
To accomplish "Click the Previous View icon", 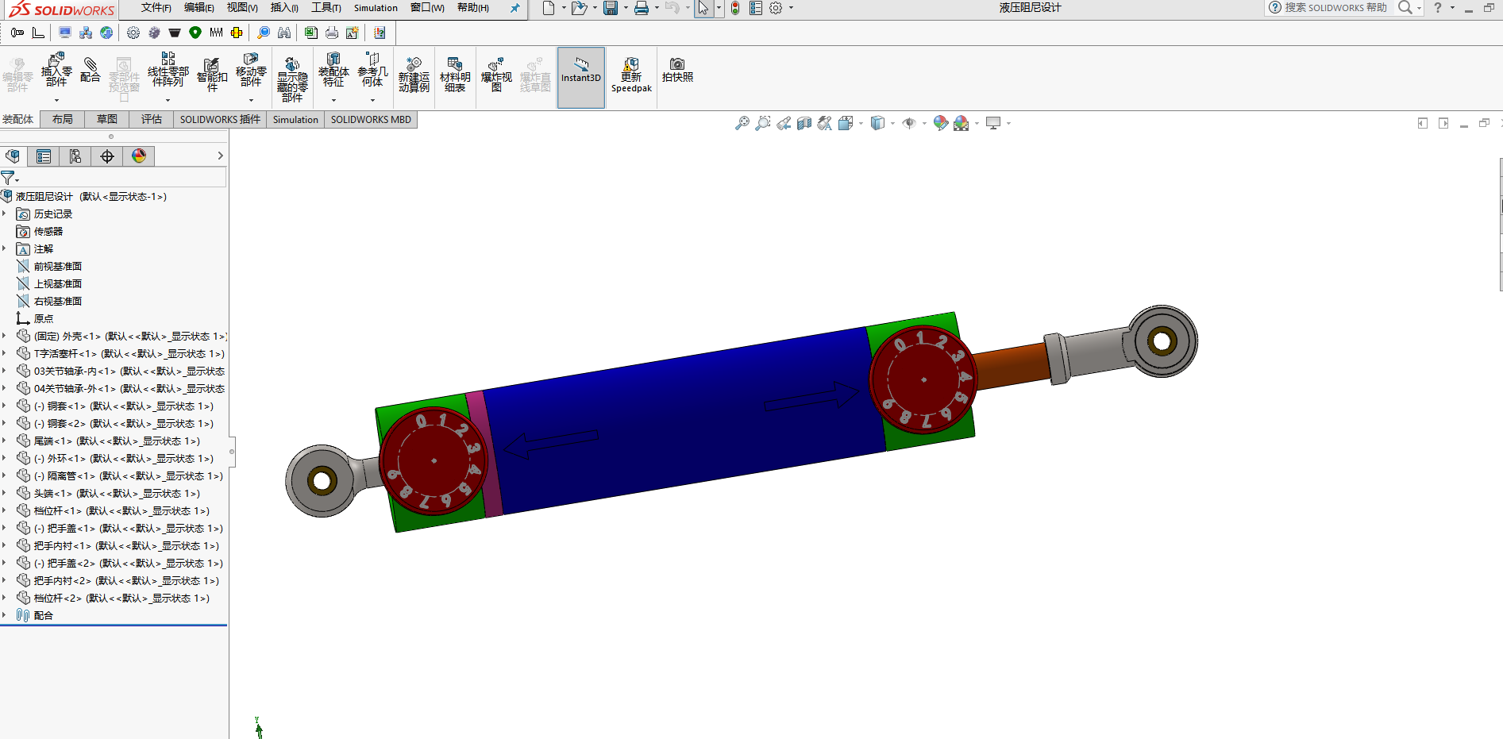I will [x=784, y=123].
